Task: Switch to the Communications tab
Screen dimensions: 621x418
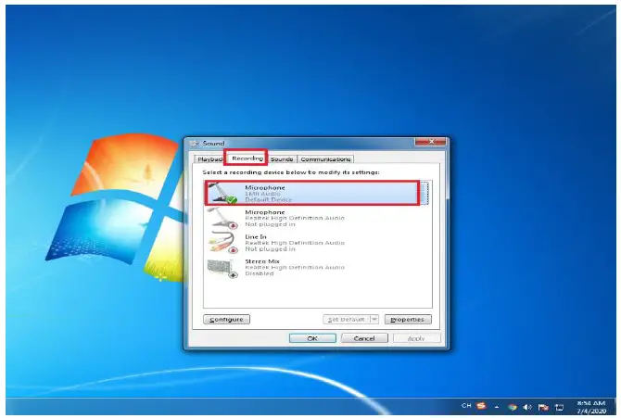Action: click(x=325, y=159)
